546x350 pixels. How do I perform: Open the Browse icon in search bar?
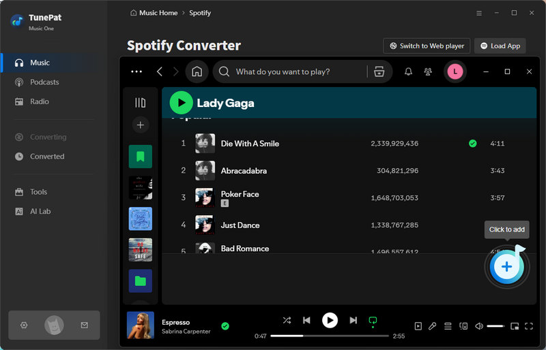click(376, 71)
